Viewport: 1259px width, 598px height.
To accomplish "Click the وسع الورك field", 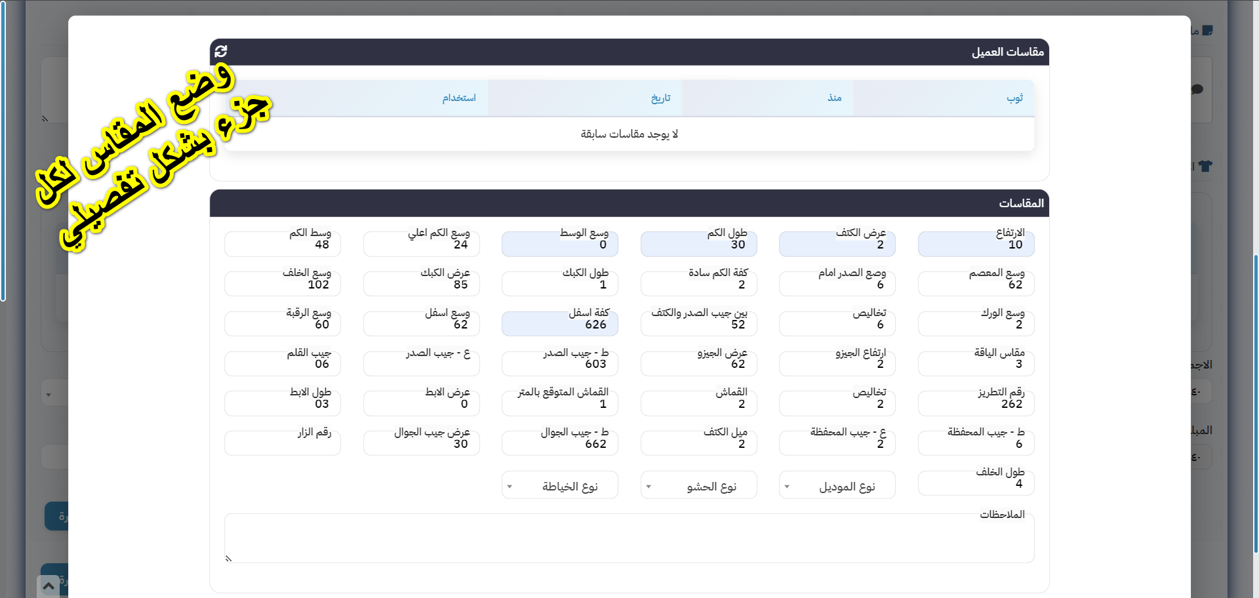I will click(976, 324).
